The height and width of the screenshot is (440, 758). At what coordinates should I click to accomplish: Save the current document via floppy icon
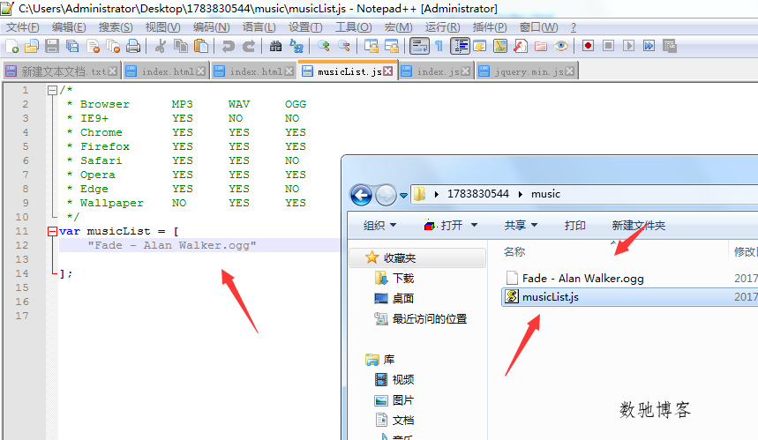pyautogui.click(x=52, y=47)
